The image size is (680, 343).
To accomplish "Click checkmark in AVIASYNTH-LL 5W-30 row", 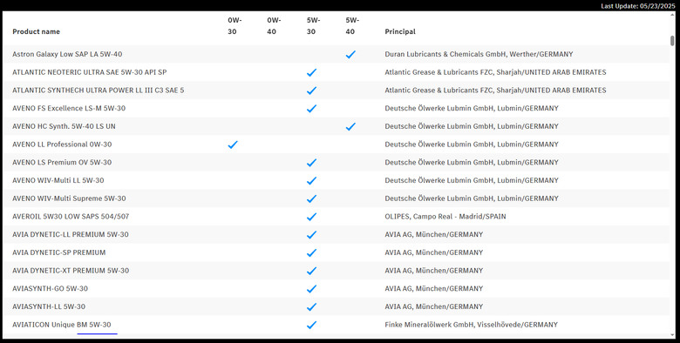I will click(x=311, y=307).
